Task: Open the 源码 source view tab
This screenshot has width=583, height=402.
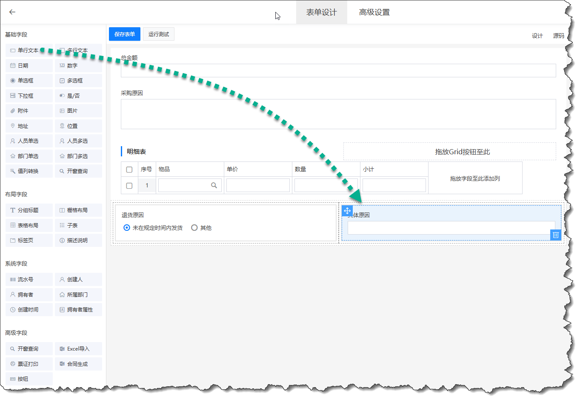Action: point(558,36)
